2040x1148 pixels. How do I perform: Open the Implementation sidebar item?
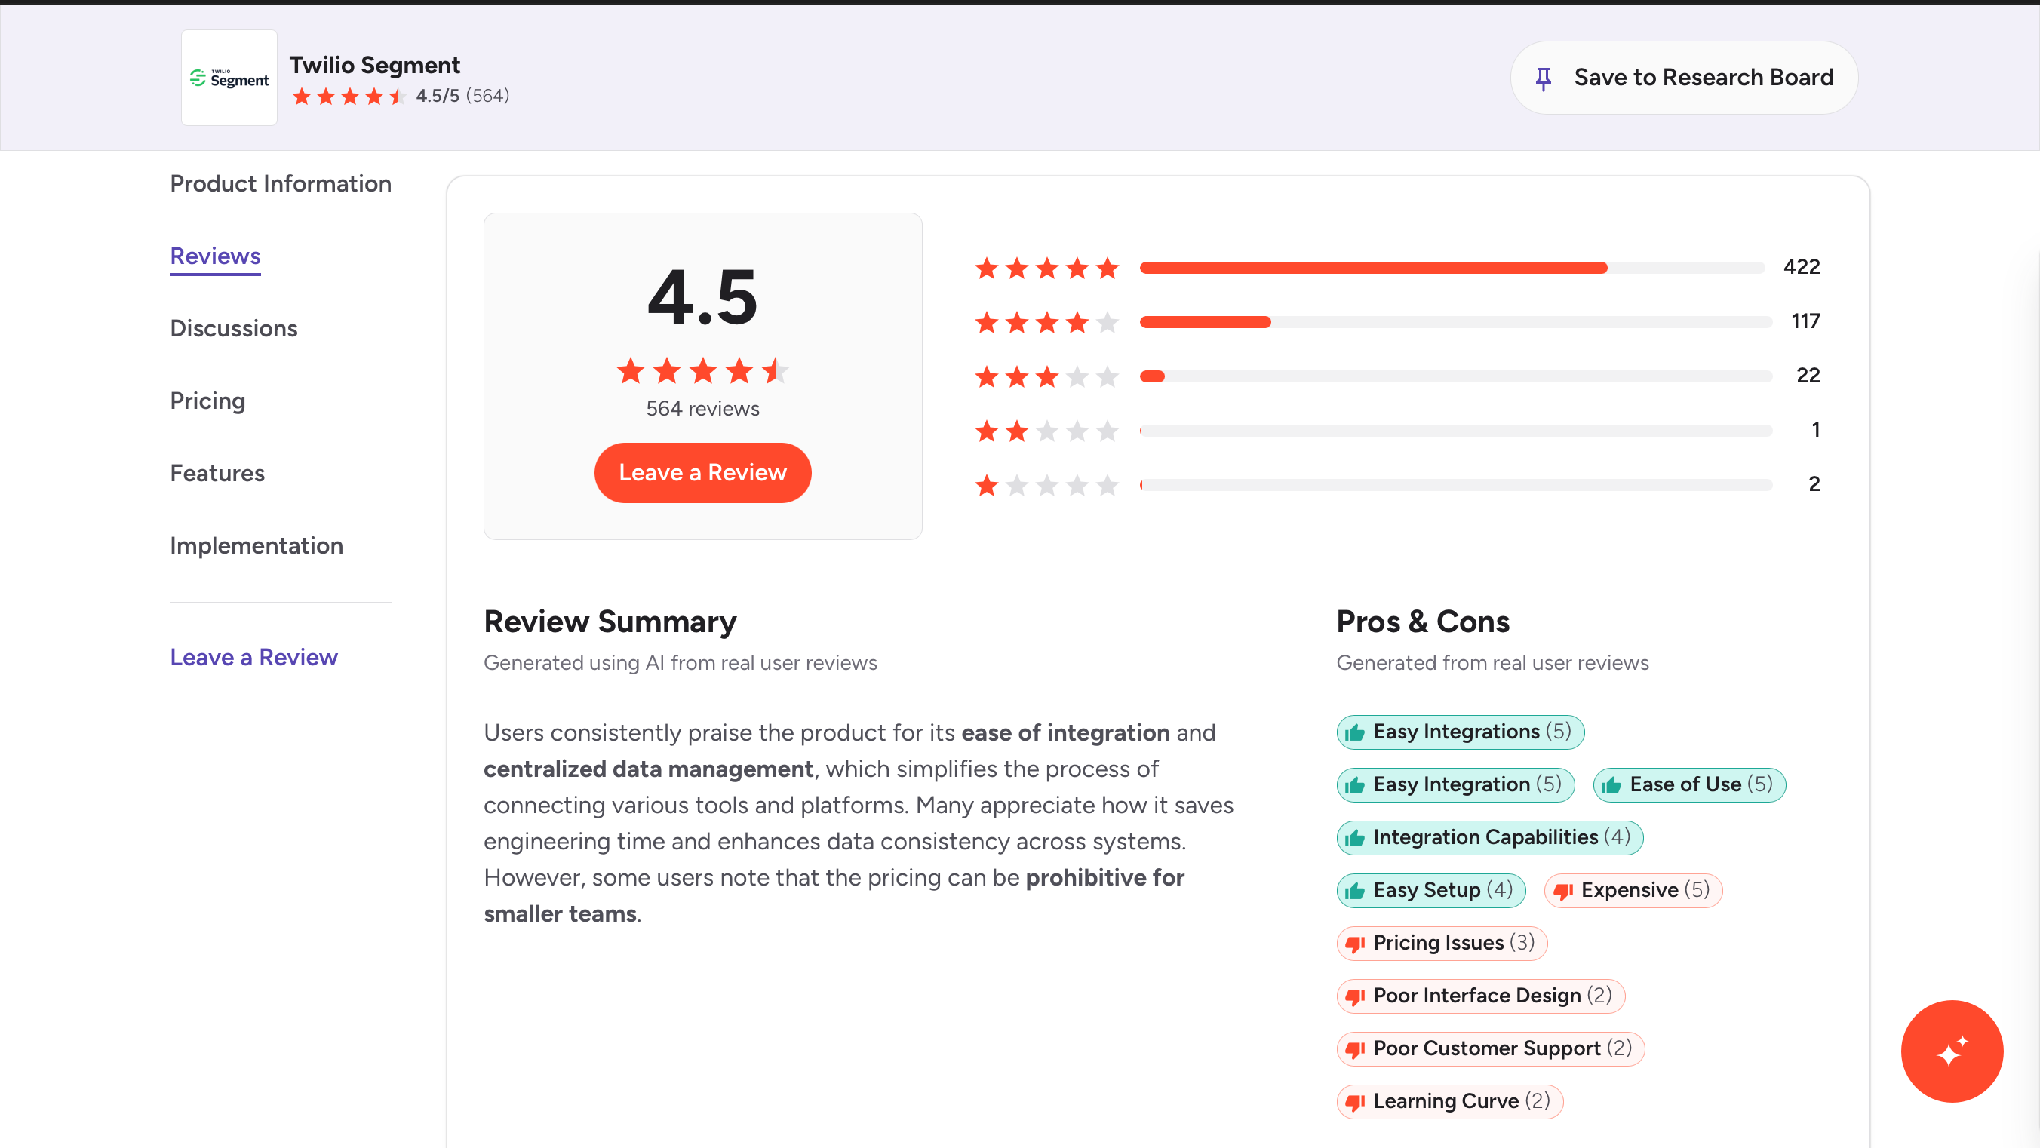coord(256,545)
